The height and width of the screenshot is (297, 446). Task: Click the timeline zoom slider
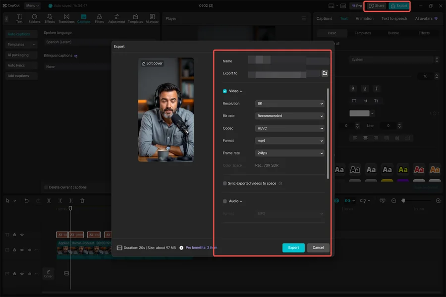[404, 200]
